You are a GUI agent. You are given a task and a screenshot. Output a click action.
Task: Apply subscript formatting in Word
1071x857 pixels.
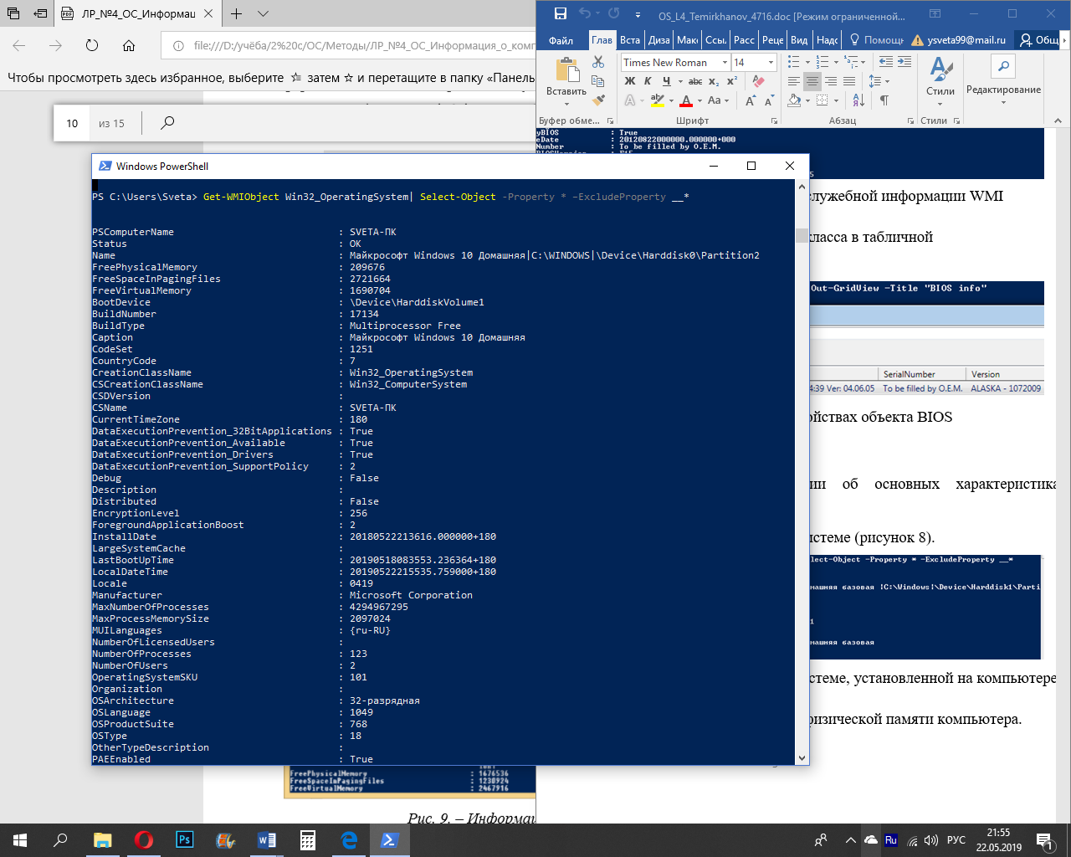[x=714, y=81]
